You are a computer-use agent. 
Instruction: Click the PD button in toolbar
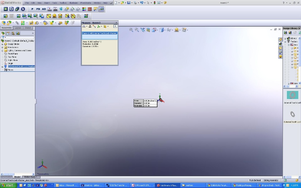point(38,9)
